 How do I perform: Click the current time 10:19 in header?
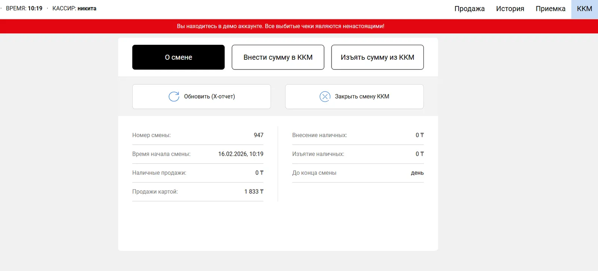click(x=35, y=9)
